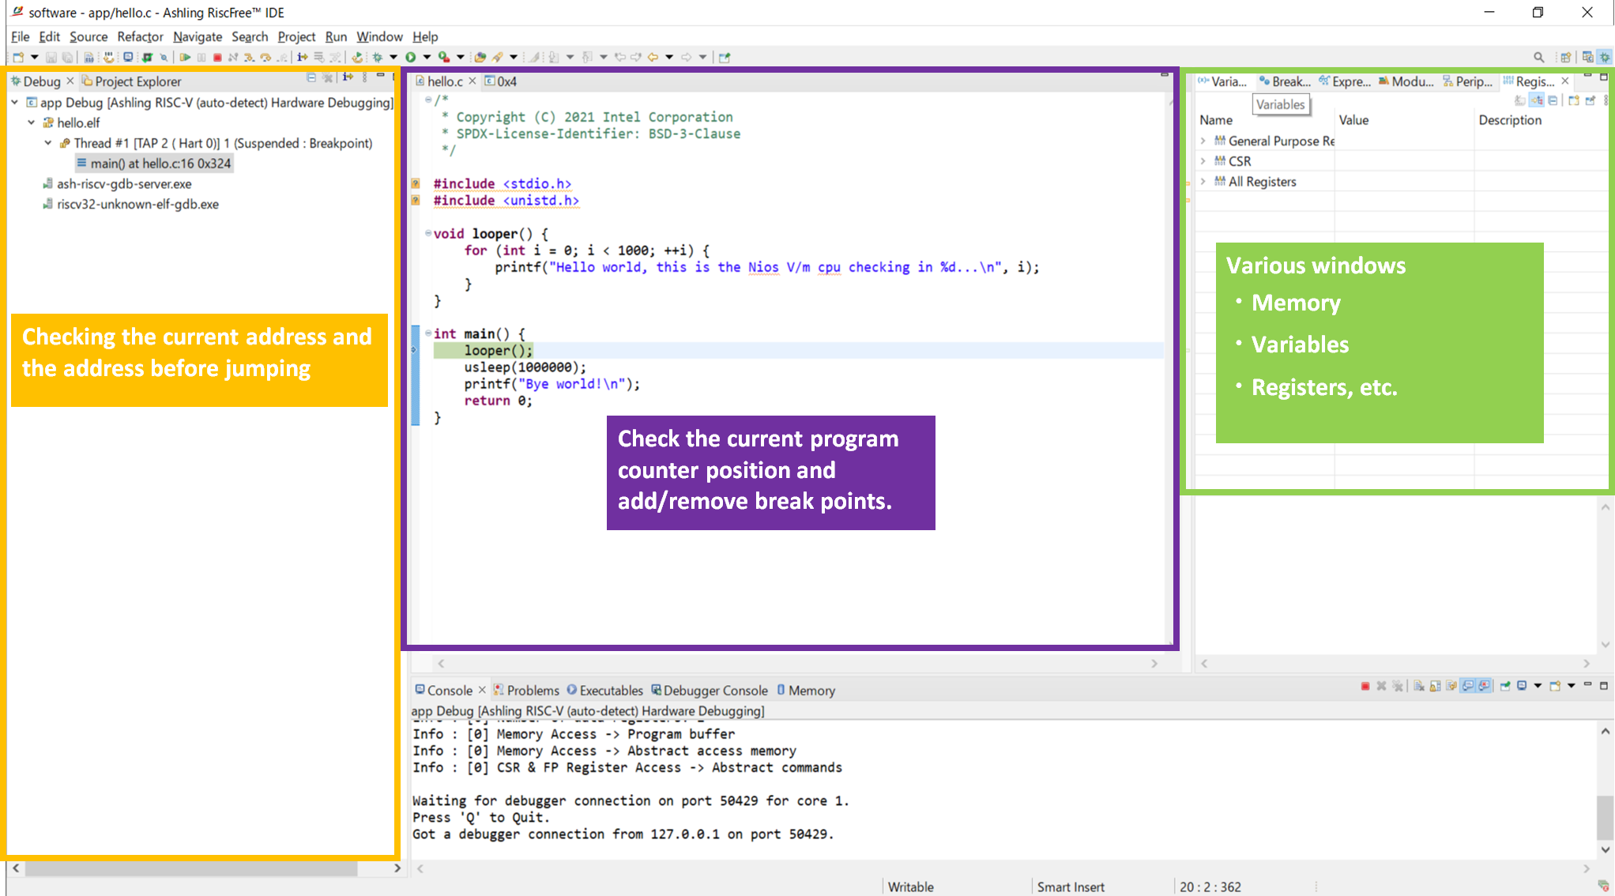Screen dimensions: 1615x896
Task: Expand the CSR node in Registers view
Action: [x=1203, y=160]
